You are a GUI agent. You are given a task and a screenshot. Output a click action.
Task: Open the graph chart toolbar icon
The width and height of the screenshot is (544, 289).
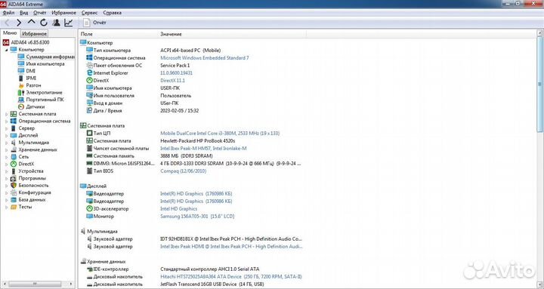click(x=68, y=23)
